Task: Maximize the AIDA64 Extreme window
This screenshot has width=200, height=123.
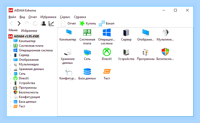Action: tap(175, 10)
